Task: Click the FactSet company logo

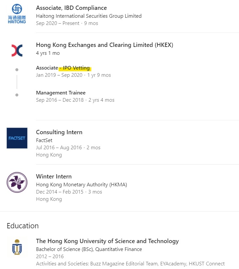Action: pyautogui.click(x=17, y=138)
